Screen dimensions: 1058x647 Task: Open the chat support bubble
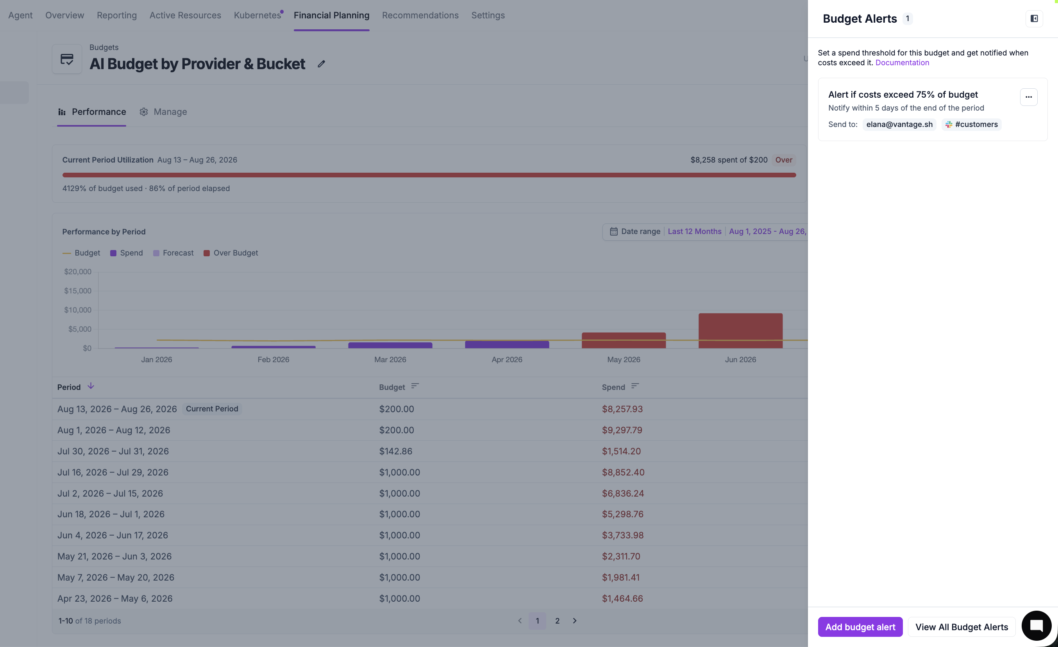pyautogui.click(x=1036, y=625)
